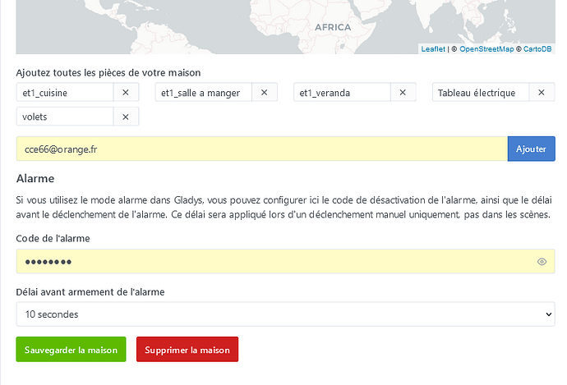567x385 pixels.
Task: Edit the volets room name field
Action: pyautogui.click(x=64, y=117)
